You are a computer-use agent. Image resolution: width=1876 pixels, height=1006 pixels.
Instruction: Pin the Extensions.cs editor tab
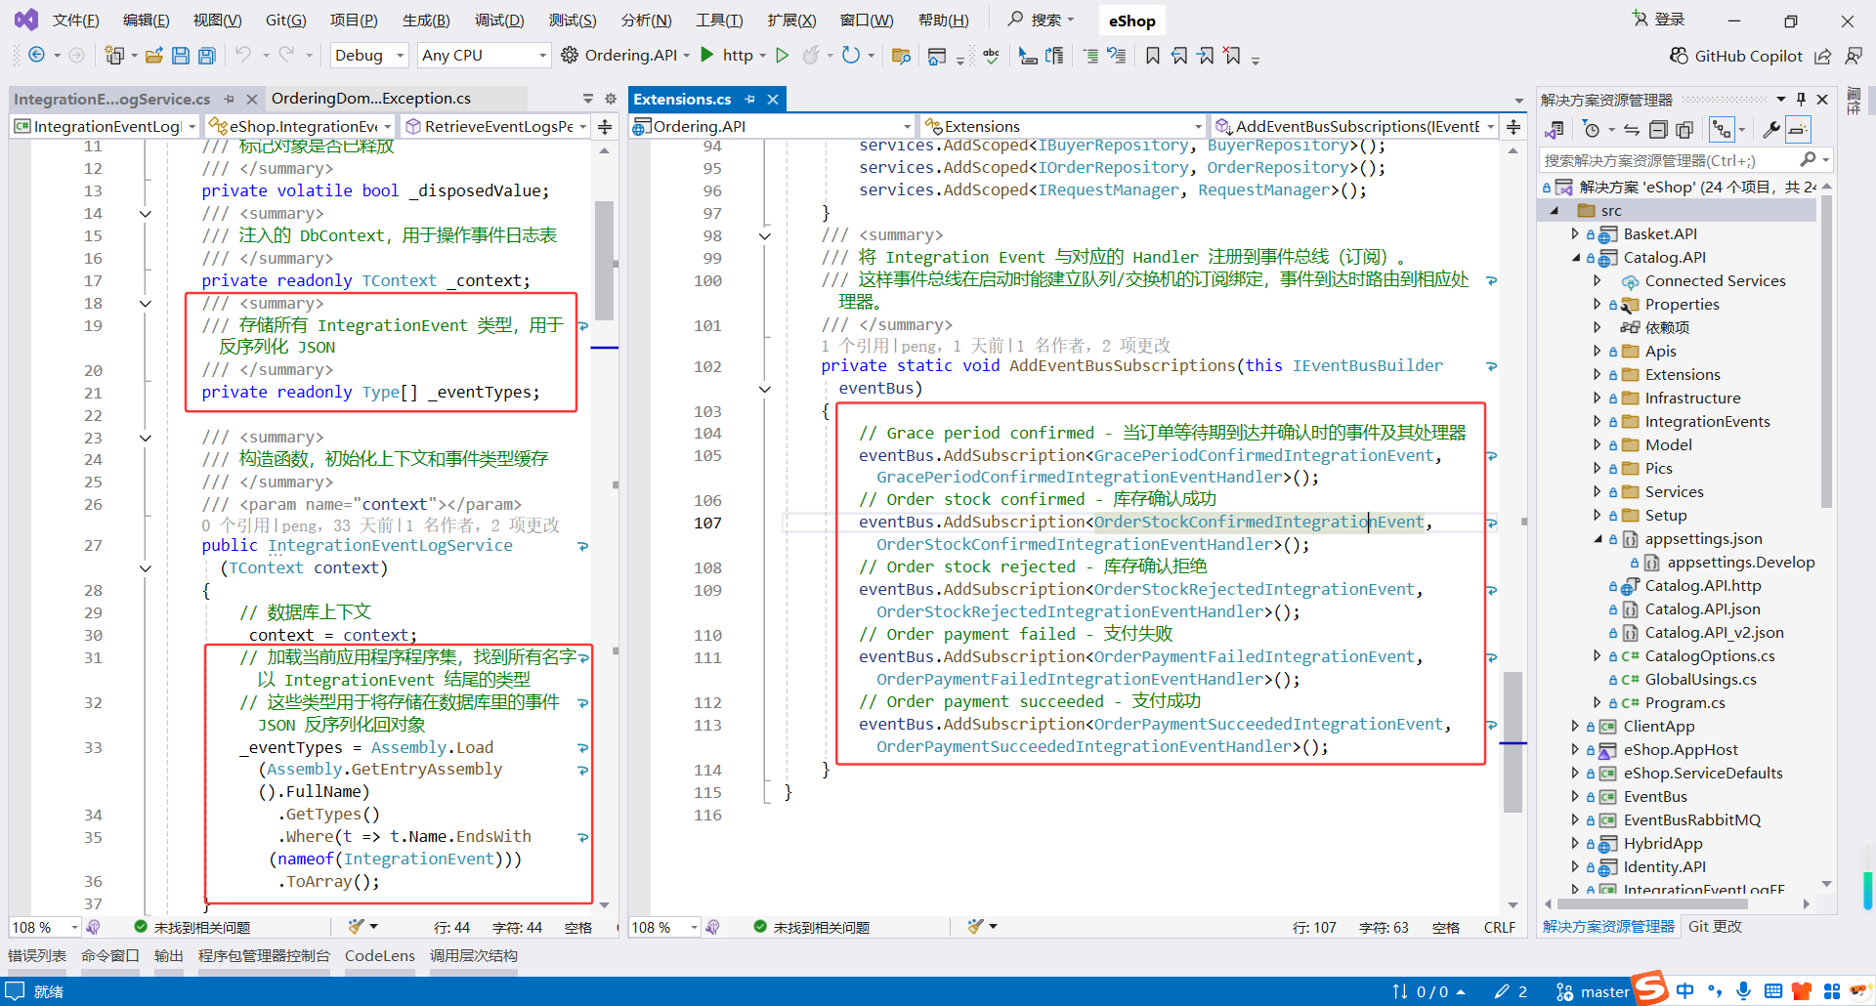pyautogui.click(x=750, y=99)
